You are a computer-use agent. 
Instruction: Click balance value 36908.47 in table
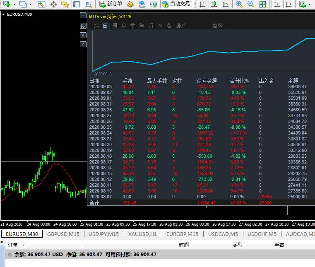297,87
